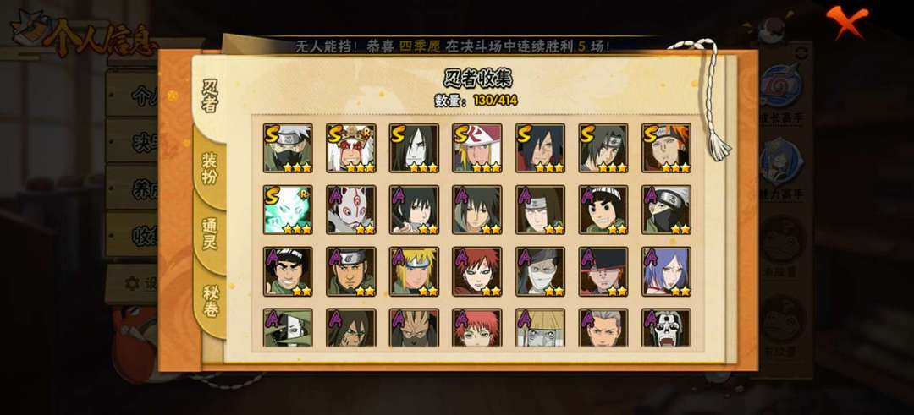Open the S-rank Orochimaru ninja portrait

[414, 148]
